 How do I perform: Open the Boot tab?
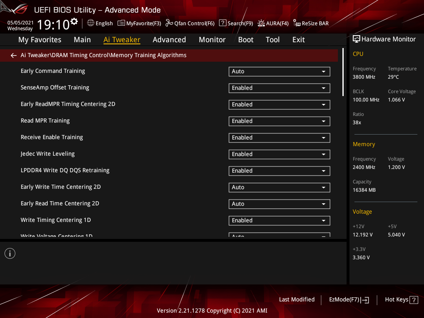pyautogui.click(x=246, y=40)
